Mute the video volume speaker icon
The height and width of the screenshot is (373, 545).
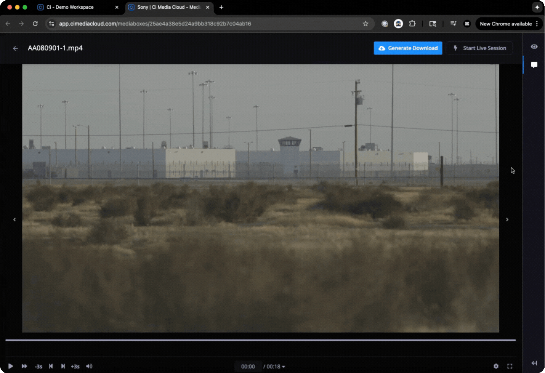pos(89,366)
